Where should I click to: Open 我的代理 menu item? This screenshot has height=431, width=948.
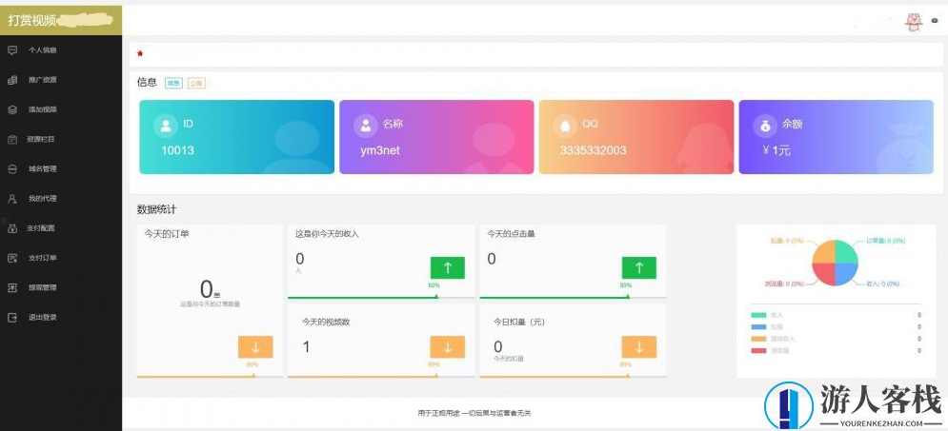click(x=61, y=199)
